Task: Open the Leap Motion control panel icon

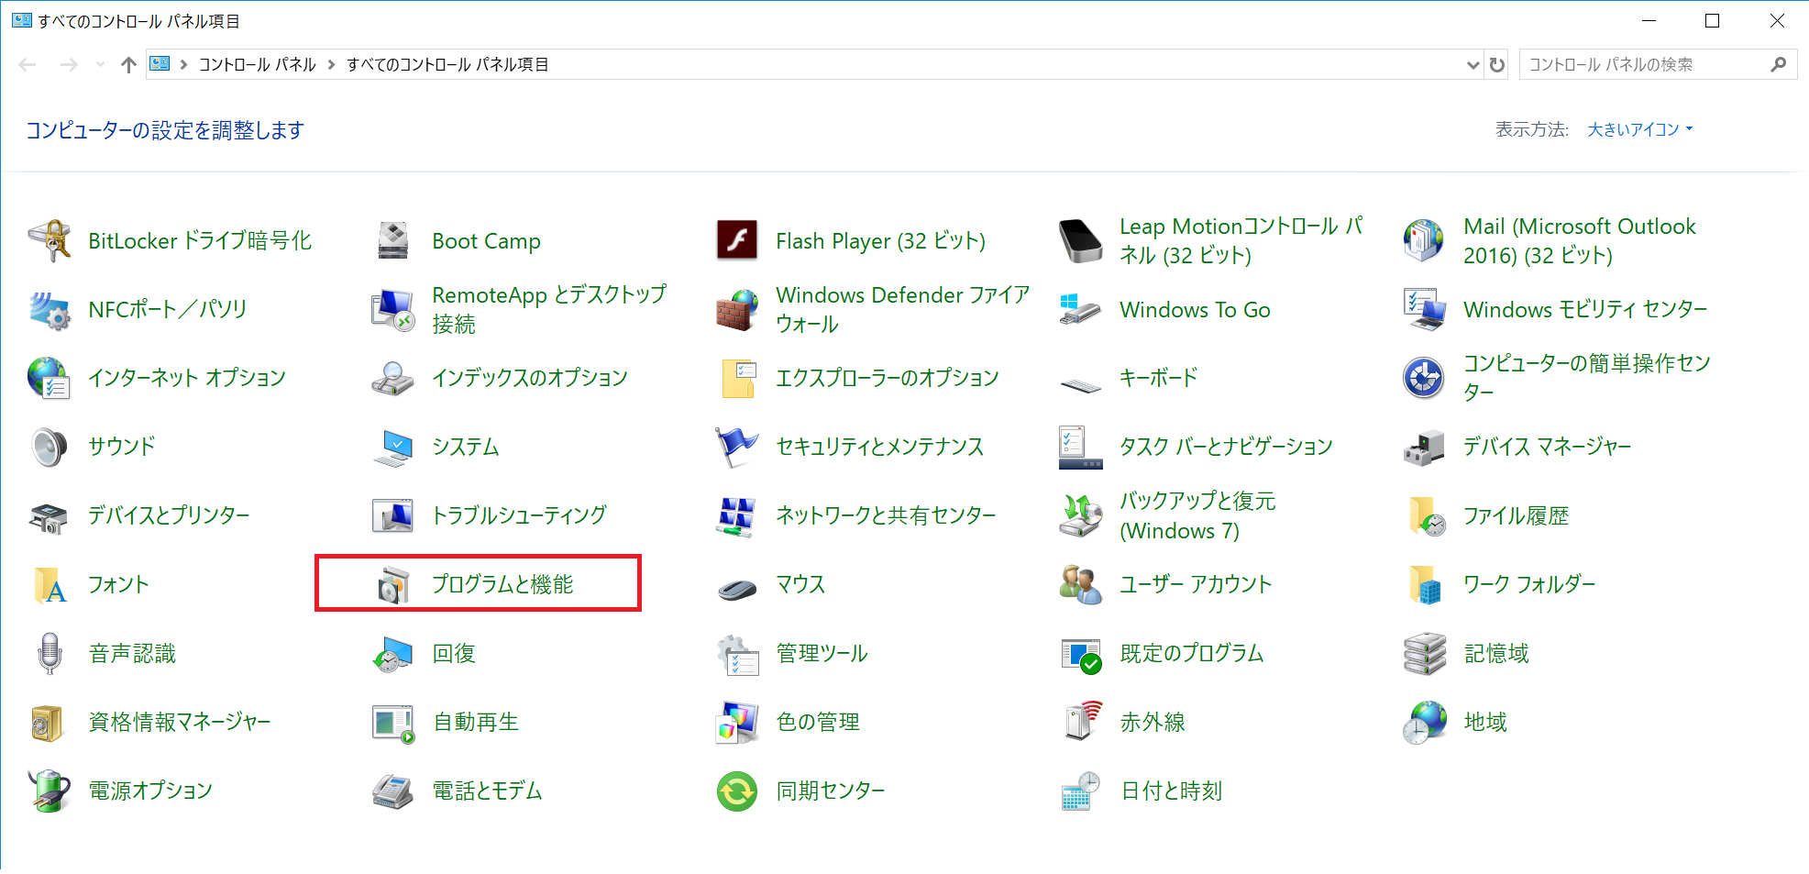Action: pos(1081,241)
